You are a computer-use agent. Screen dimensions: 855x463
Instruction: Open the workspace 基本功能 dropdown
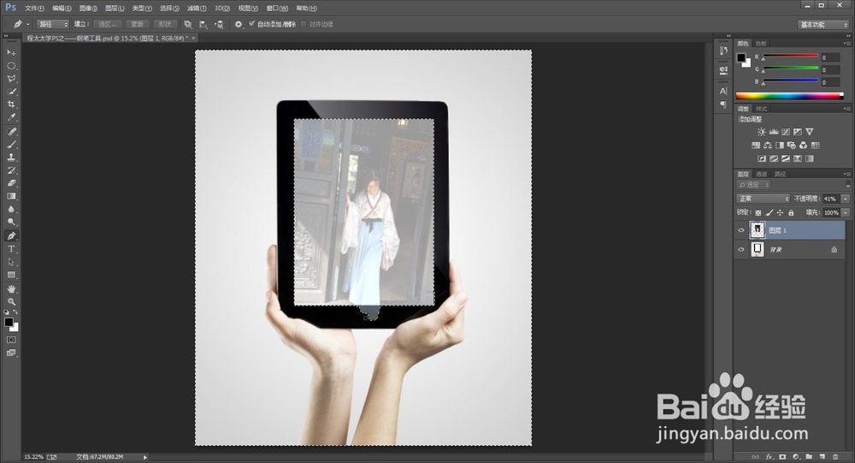(823, 25)
